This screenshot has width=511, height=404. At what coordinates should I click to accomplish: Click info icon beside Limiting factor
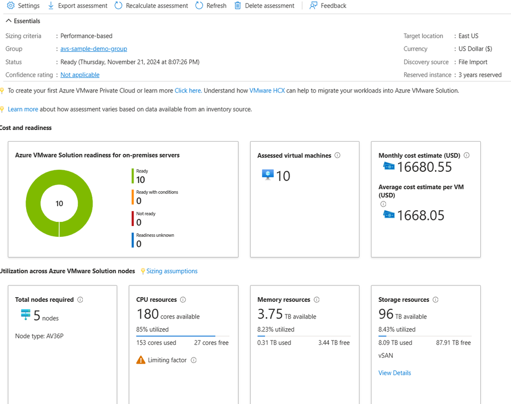pos(193,360)
